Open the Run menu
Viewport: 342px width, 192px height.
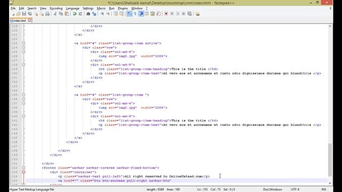(x=112, y=9)
